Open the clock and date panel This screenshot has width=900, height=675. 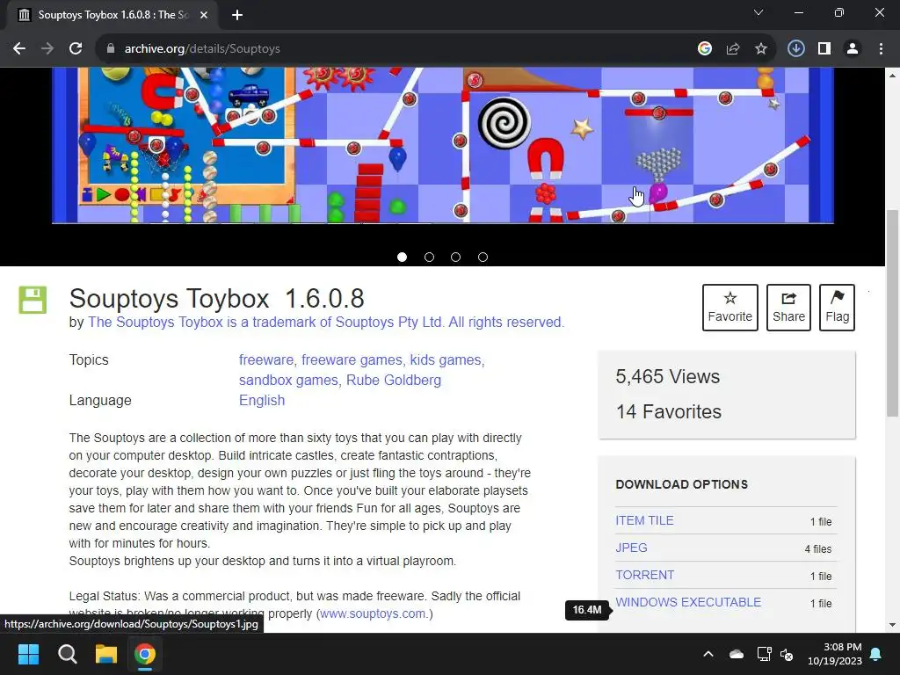(835, 654)
